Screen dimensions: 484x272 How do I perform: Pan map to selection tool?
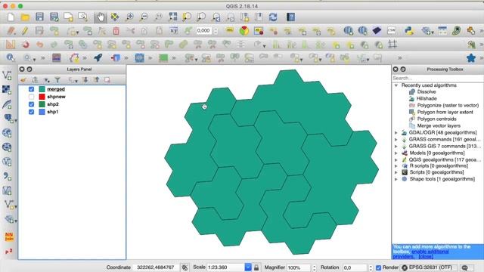point(115,17)
